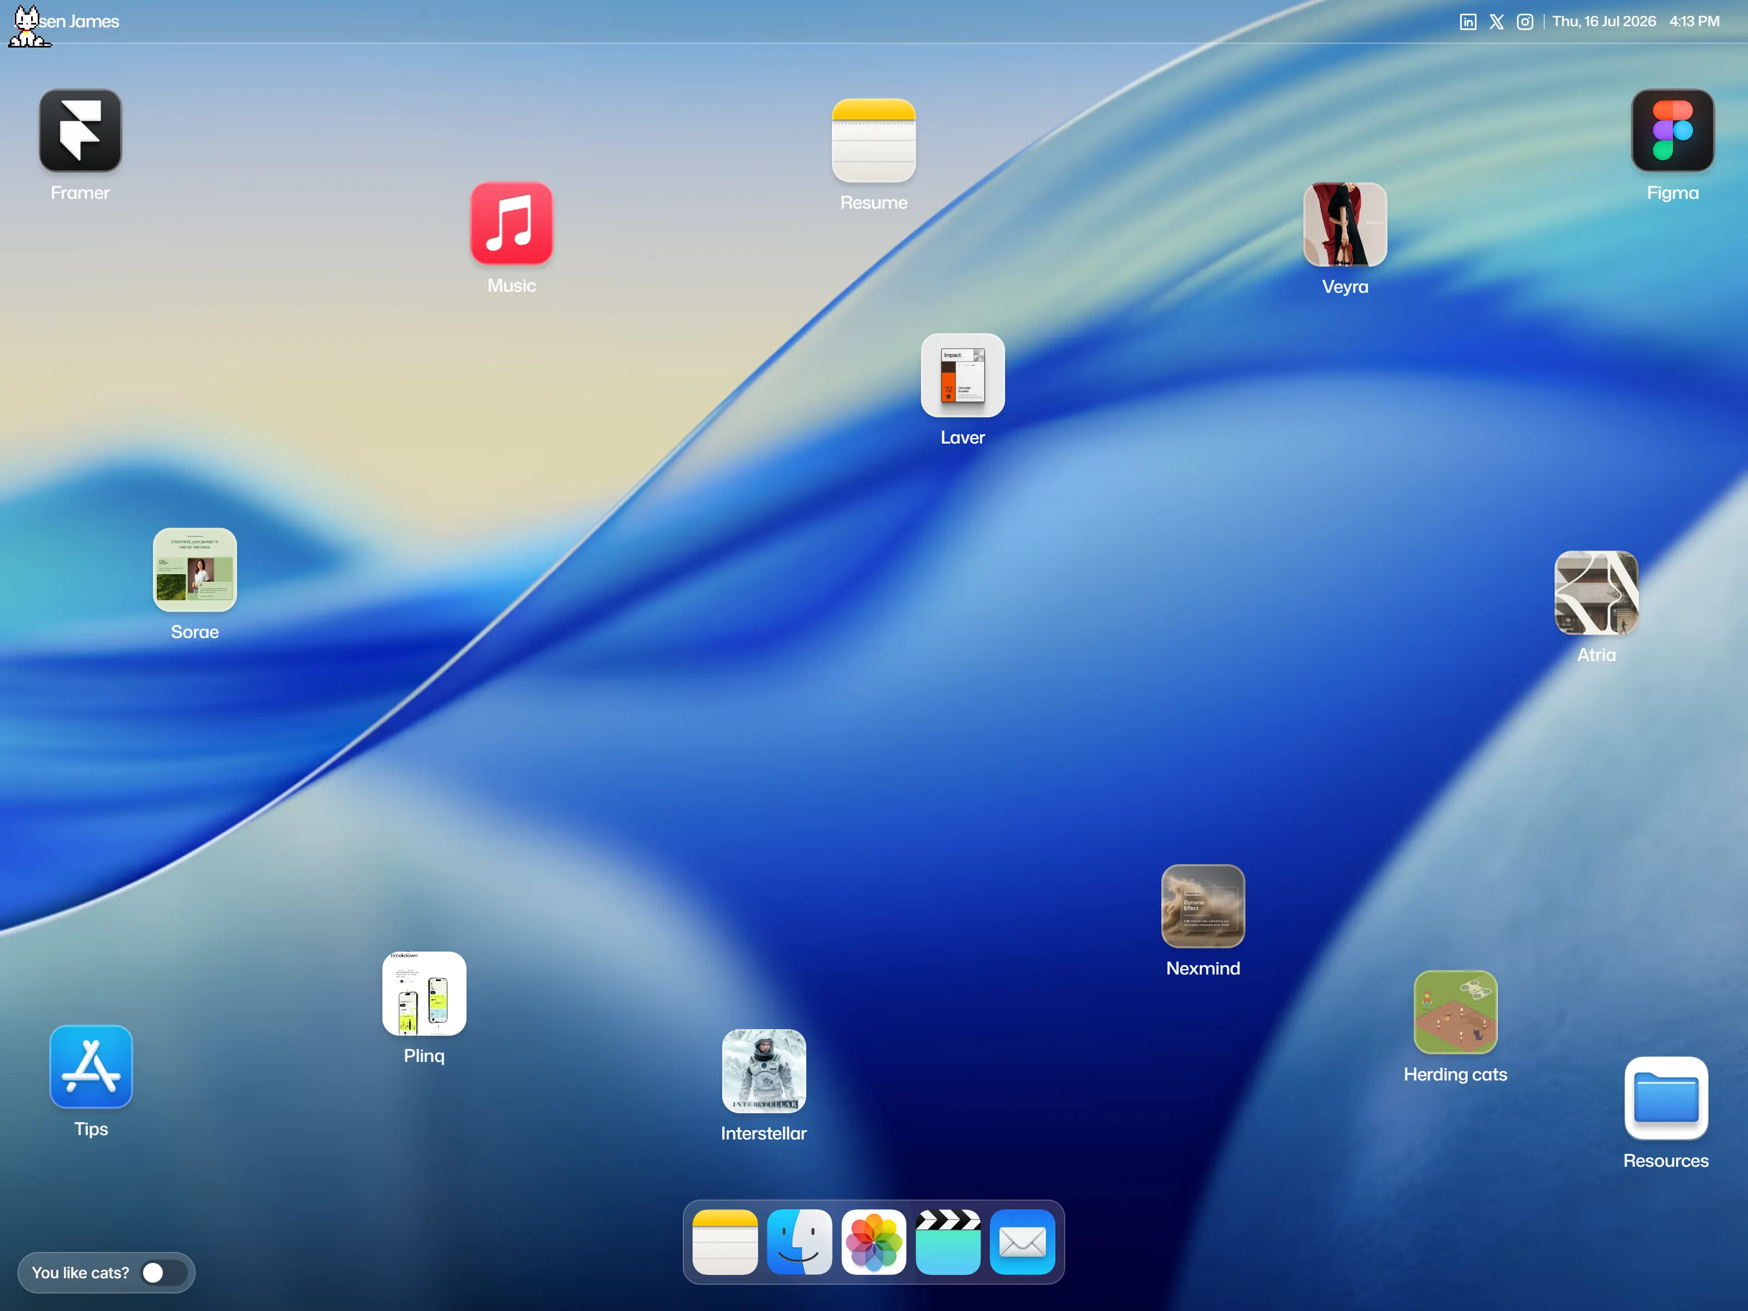The width and height of the screenshot is (1748, 1311).
Task: Open the Nexmind project icon
Action: pos(1203,906)
